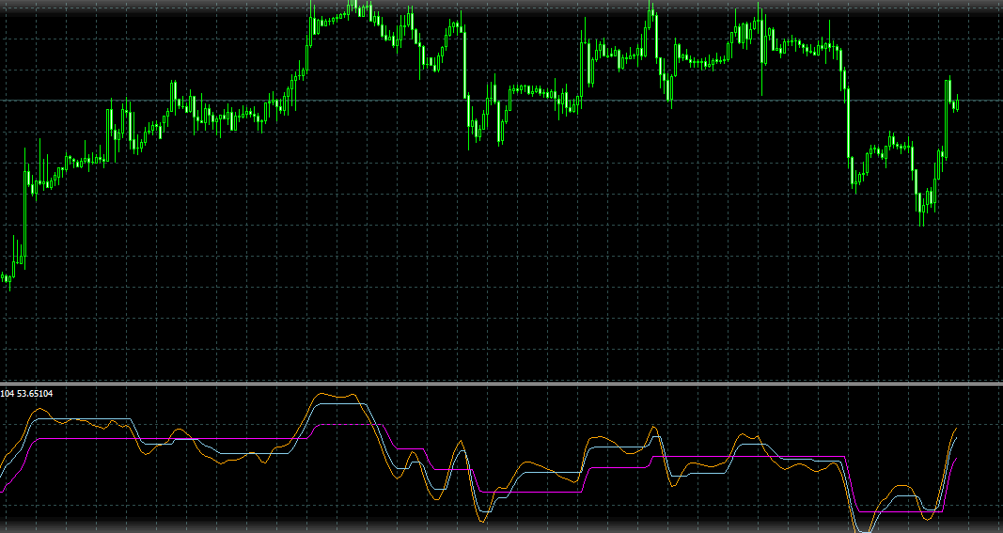Click the left starting point of the magenta line
This screenshot has width=1003, height=533.
click(x=3, y=490)
